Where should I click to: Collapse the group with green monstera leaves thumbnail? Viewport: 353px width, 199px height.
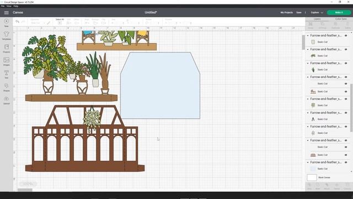pos(308,49)
